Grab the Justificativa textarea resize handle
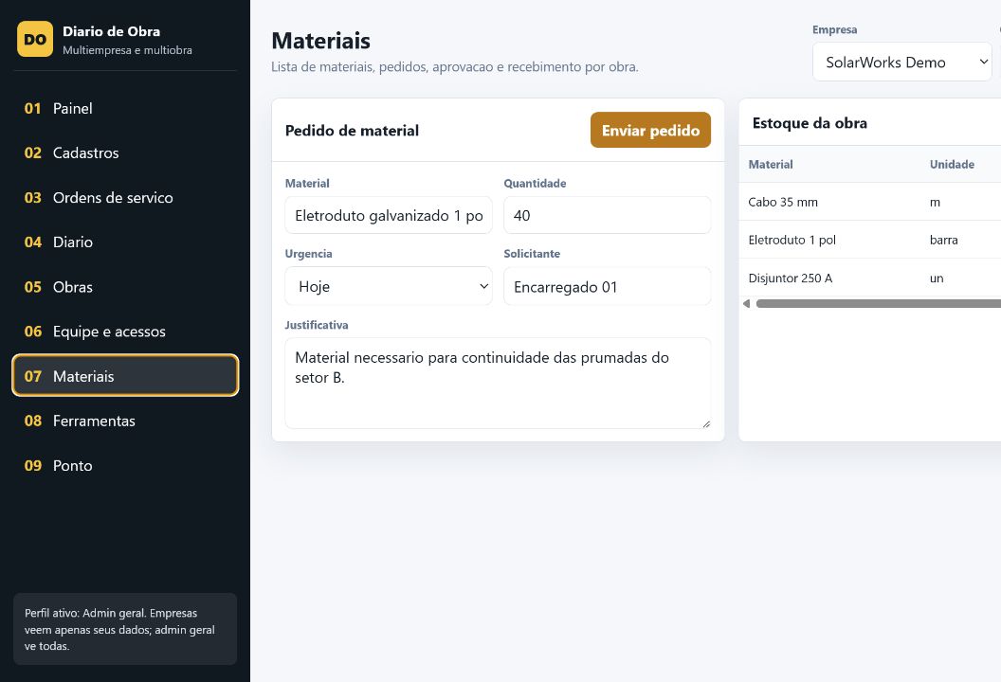Viewport: 1001px width, 682px height. pyautogui.click(x=706, y=424)
